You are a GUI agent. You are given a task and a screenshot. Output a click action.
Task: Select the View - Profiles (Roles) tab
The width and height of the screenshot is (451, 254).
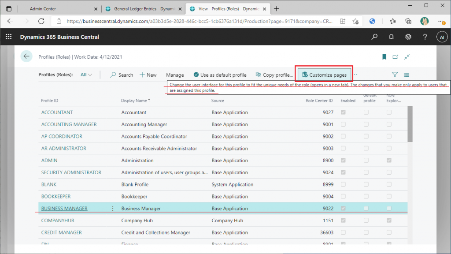[x=229, y=9]
